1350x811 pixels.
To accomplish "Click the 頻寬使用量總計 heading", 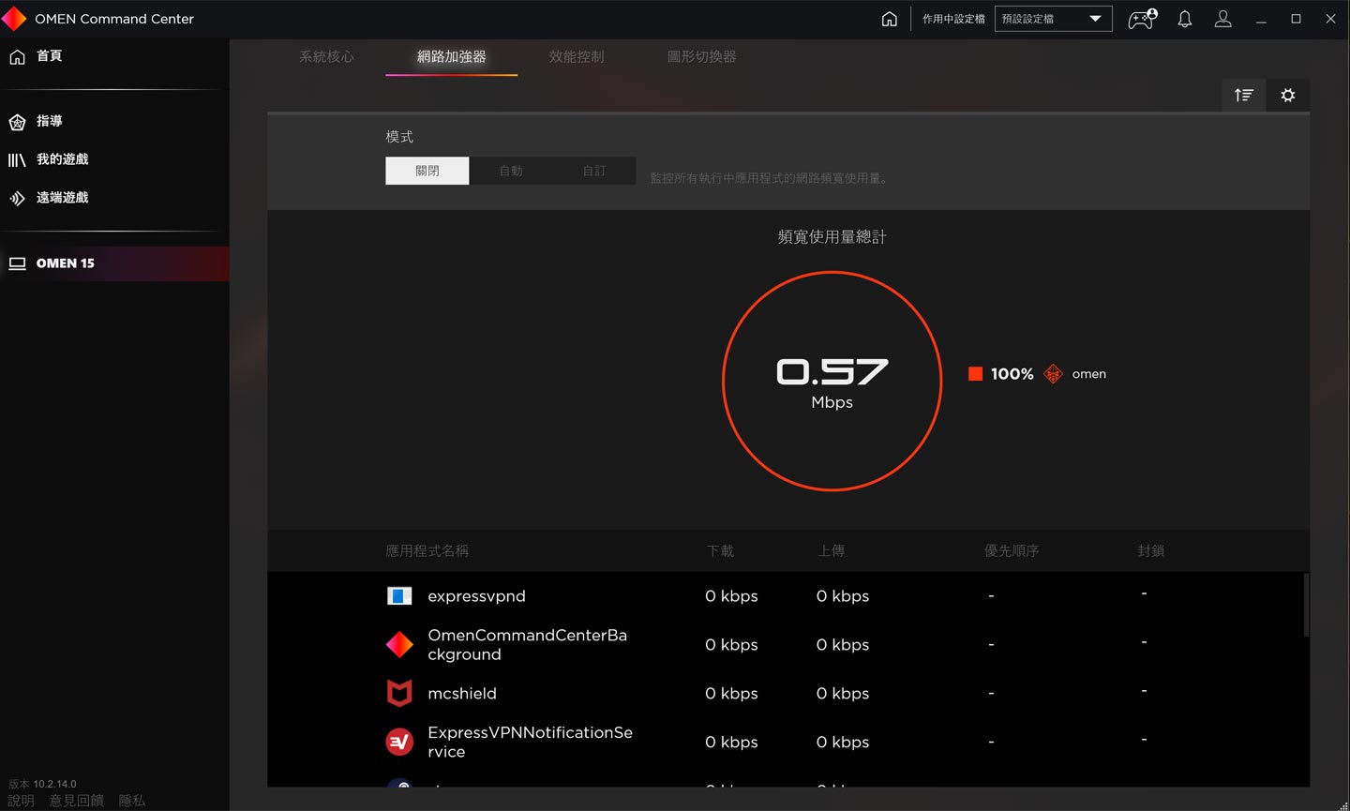I will click(832, 237).
